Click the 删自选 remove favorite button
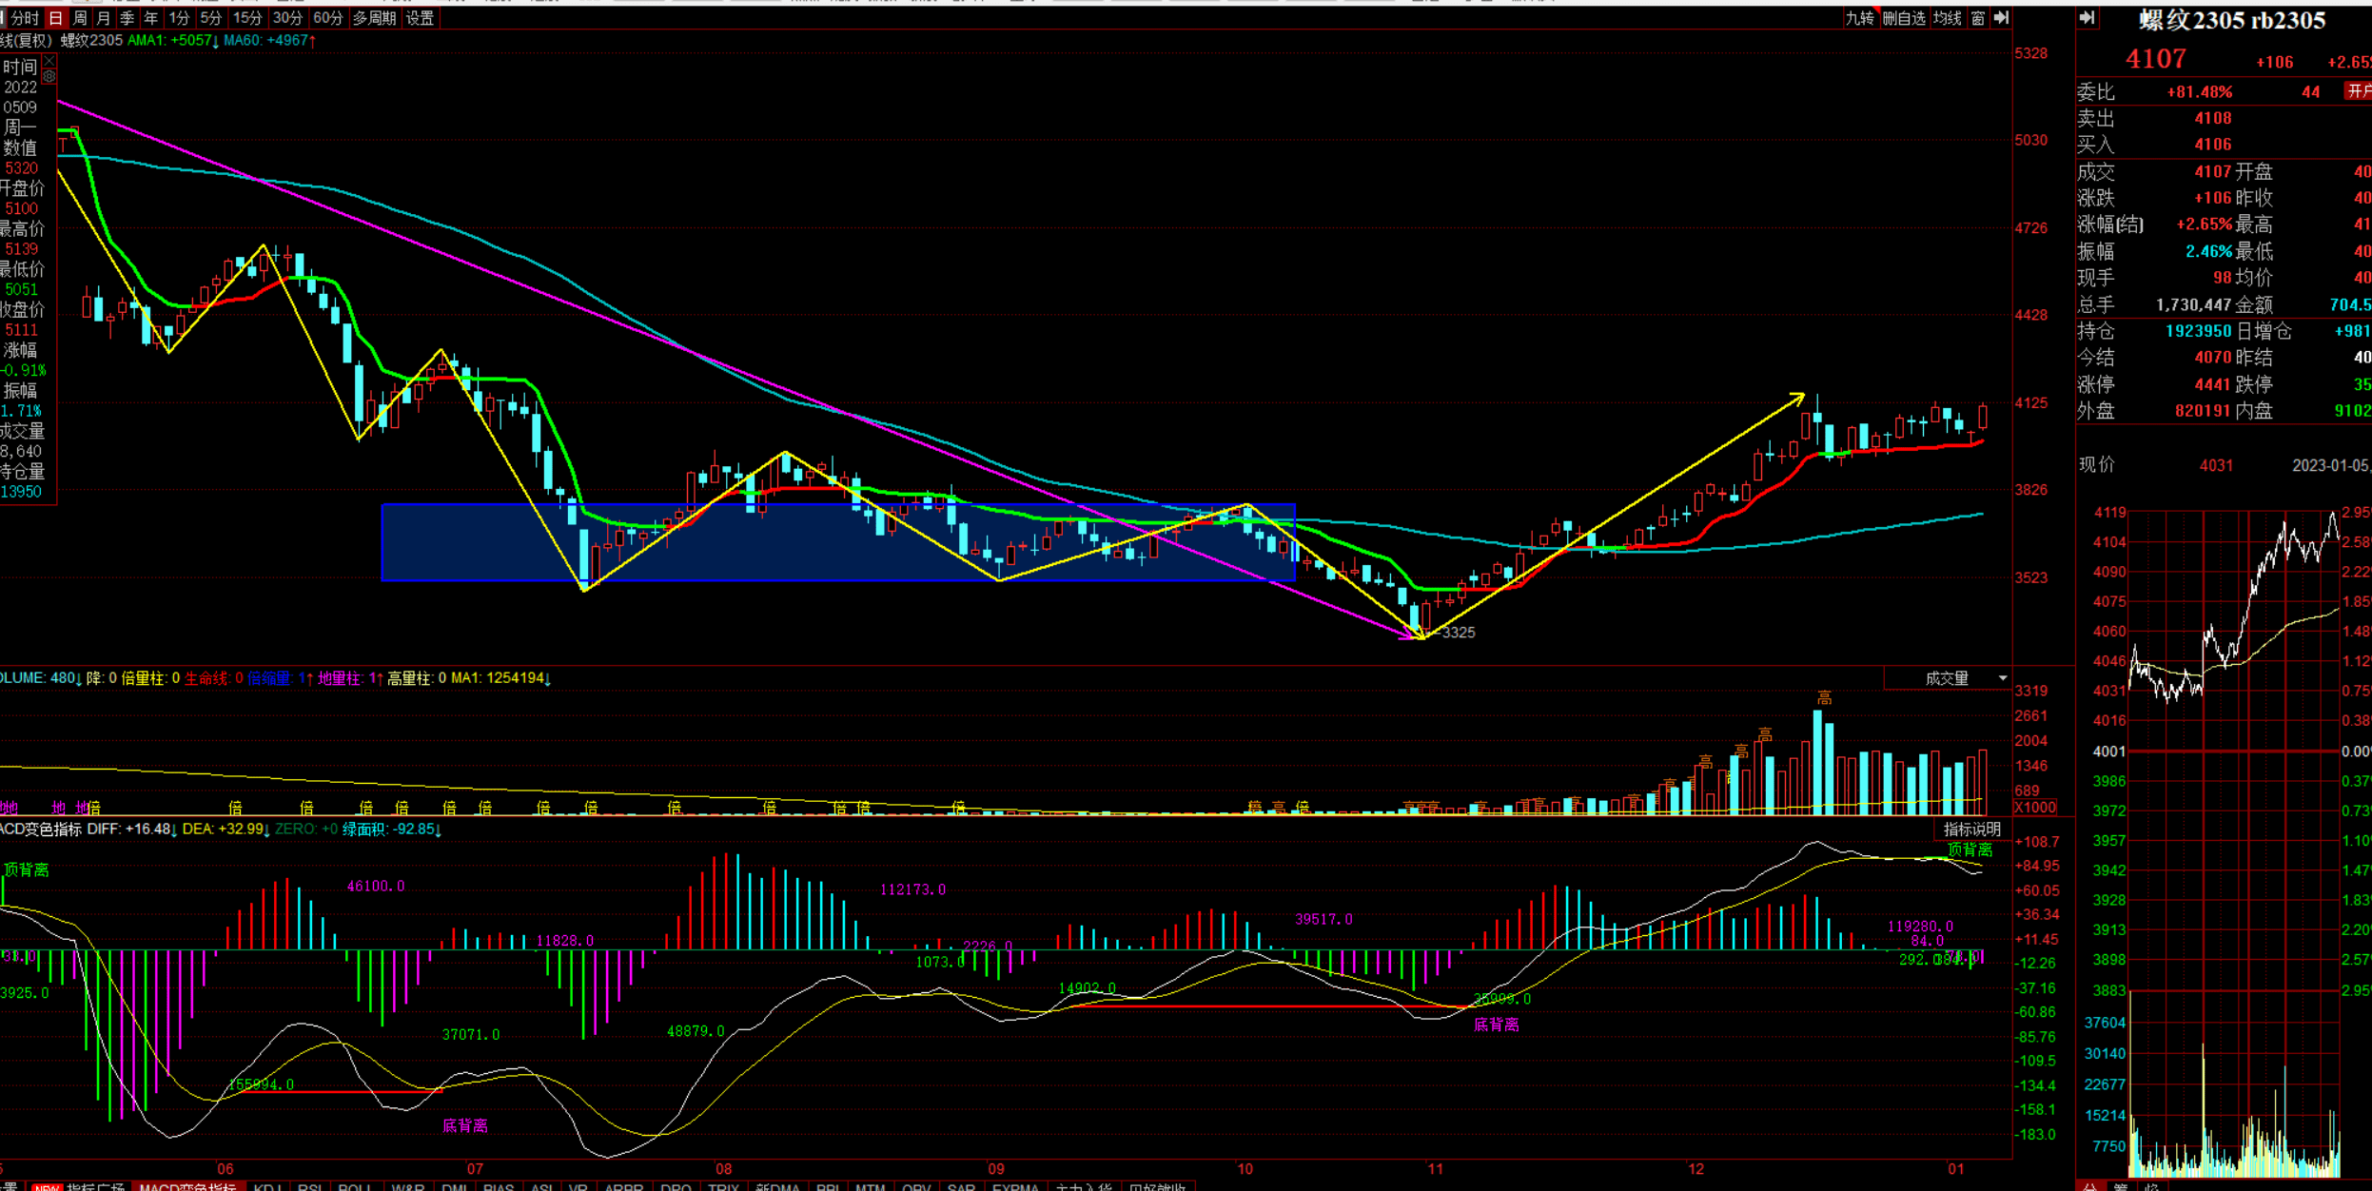Image resolution: width=2372 pixels, height=1191 pixels. tap(1904, 18)
